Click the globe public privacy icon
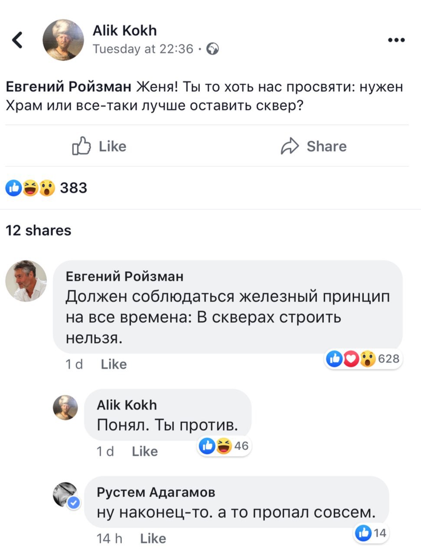 213,49
